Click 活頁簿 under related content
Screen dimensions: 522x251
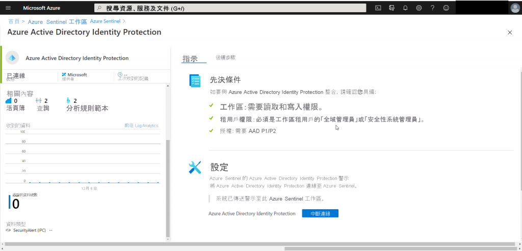pyautogui.click(x=15, y=108)
